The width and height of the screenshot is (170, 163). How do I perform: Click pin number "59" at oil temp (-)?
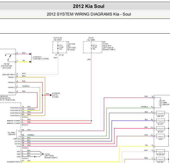point(23,135)
